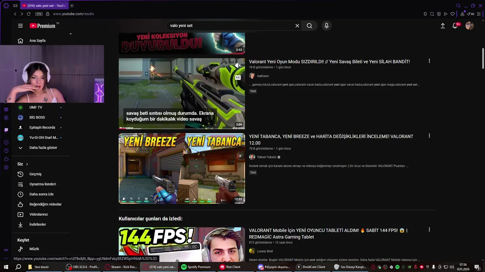
Task: Run search with magnifier button
Action: pyautogui.click(x=310, y=26)
